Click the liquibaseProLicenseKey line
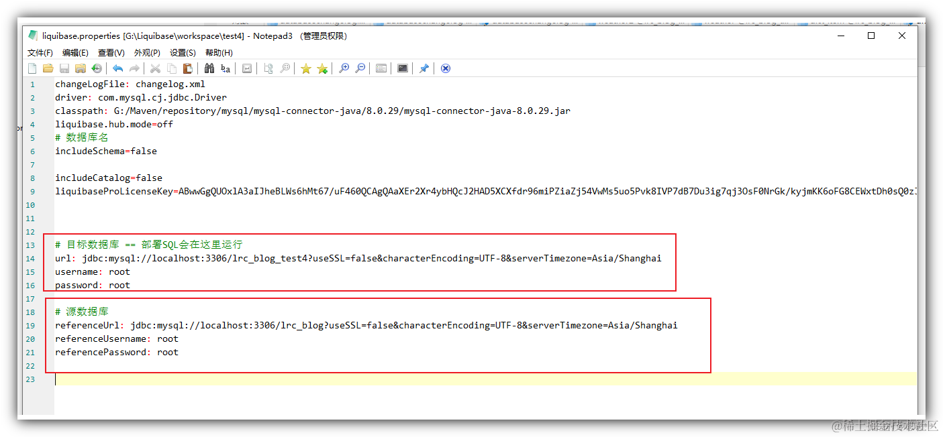Screen dimensions: 943x437 coord(486,192)
